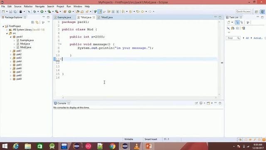Collapse all in Package Explorer
Viewport: 266px width, 150px height.
pos(32,22)
